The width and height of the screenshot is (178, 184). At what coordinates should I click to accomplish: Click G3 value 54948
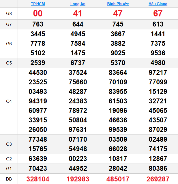coord(78,149)
